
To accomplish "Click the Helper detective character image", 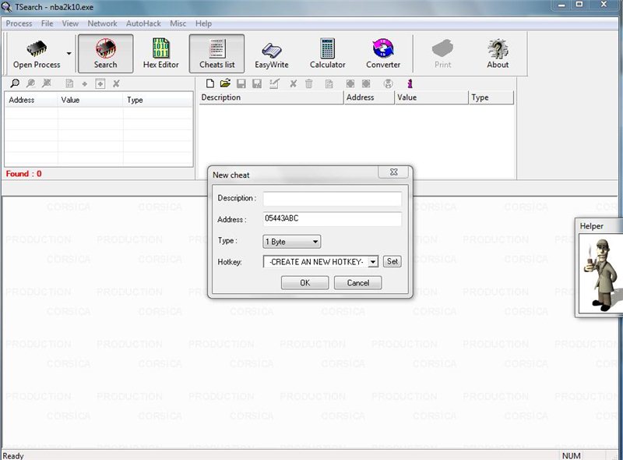I will click(601, 274).
